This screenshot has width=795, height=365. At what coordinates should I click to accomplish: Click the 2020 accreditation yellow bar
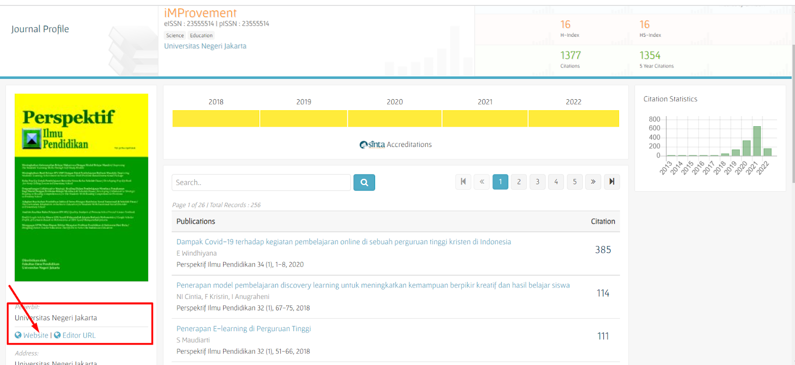click(395, 119)
